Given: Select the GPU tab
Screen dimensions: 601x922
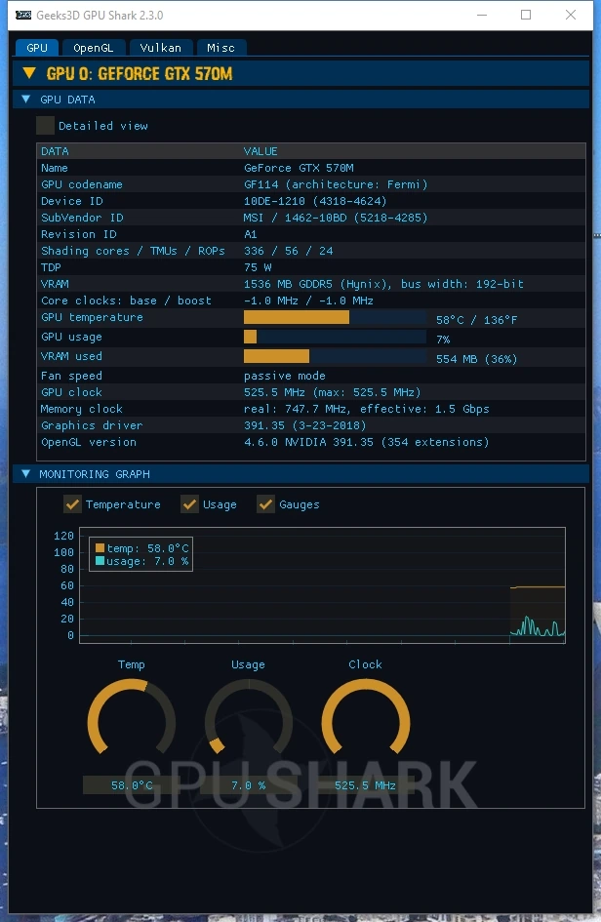Looking at the screenshot, I should 36,48.
